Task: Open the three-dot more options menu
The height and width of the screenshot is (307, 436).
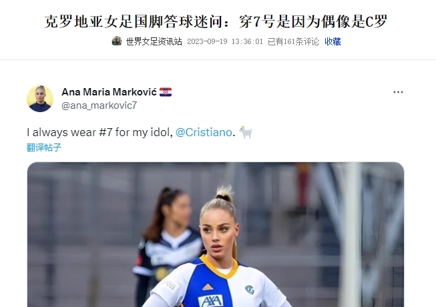Action: pyautogui.click(x=398, y=92)
